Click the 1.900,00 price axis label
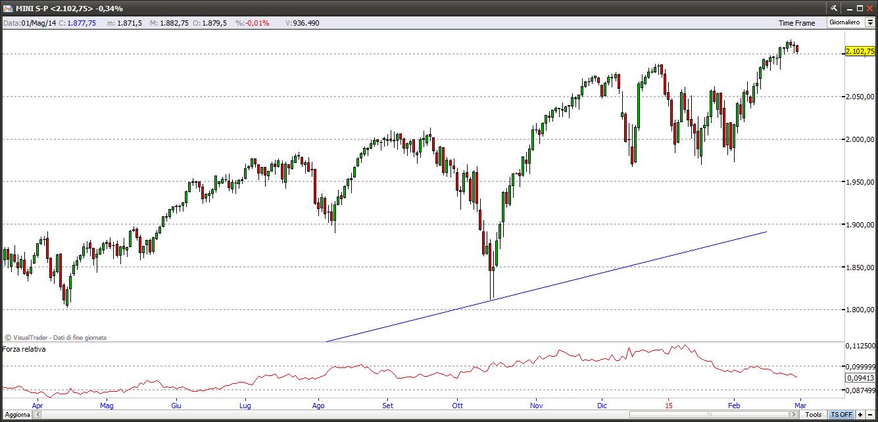This screenshot has width=878, height=422. coord(860,225)
